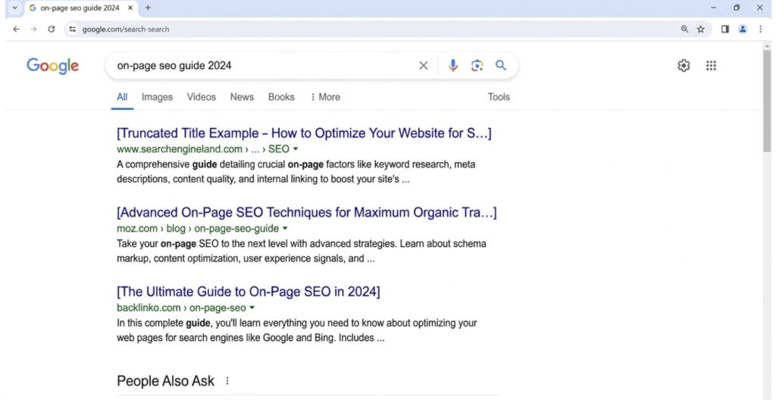
Task: Click the moz.com result description snippet
Action: [302, 251]
